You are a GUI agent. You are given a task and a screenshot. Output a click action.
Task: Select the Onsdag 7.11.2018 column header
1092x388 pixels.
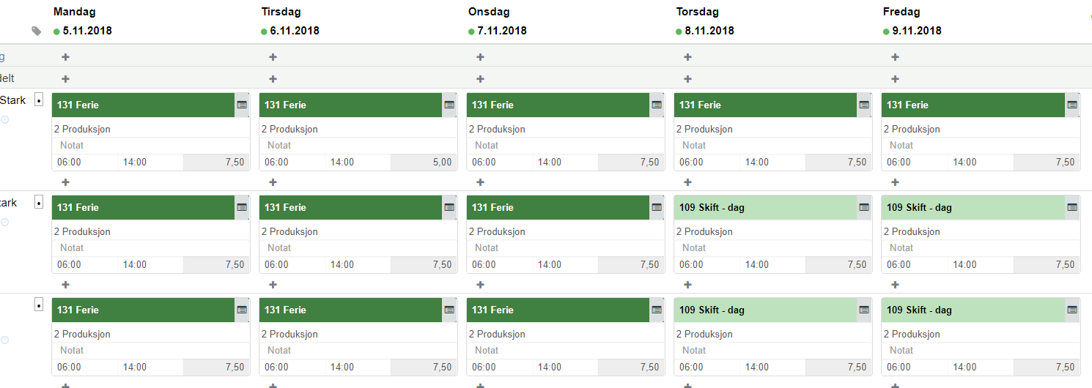[x=498, y=21]
